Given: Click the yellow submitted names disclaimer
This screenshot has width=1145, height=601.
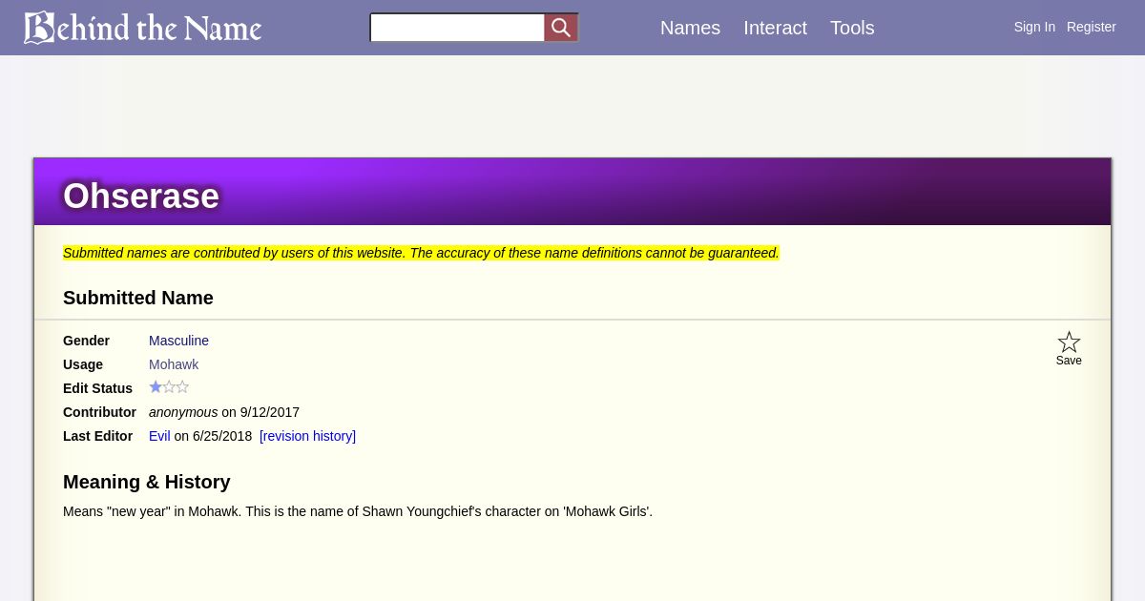Looking at the screenshot, I should tap(421, 253).
